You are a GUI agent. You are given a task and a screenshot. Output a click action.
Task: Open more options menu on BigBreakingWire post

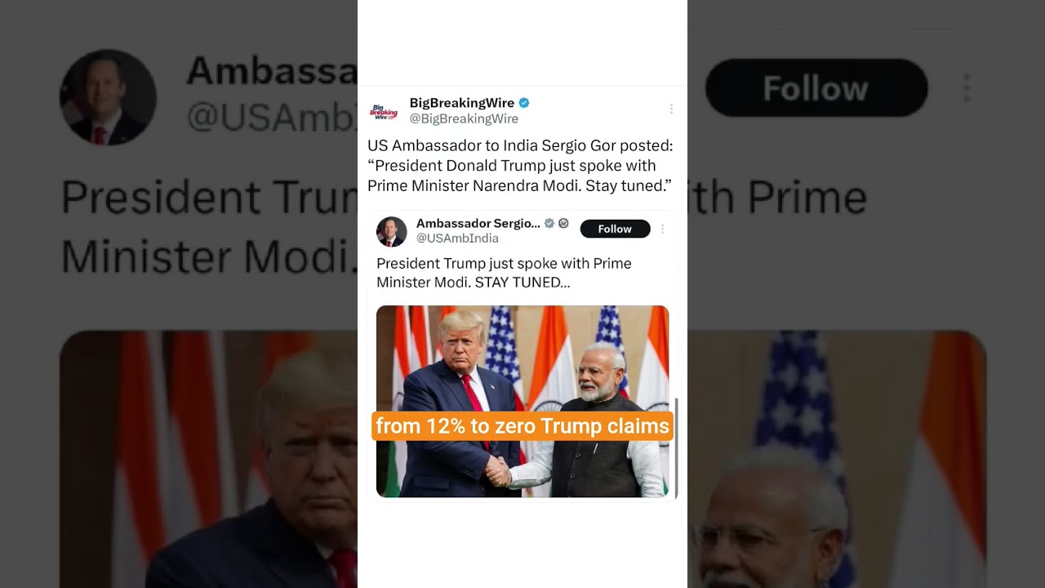pyautogui.click(x=671, y=109)
